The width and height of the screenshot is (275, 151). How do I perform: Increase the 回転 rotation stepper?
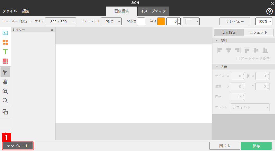coord(243,95)
